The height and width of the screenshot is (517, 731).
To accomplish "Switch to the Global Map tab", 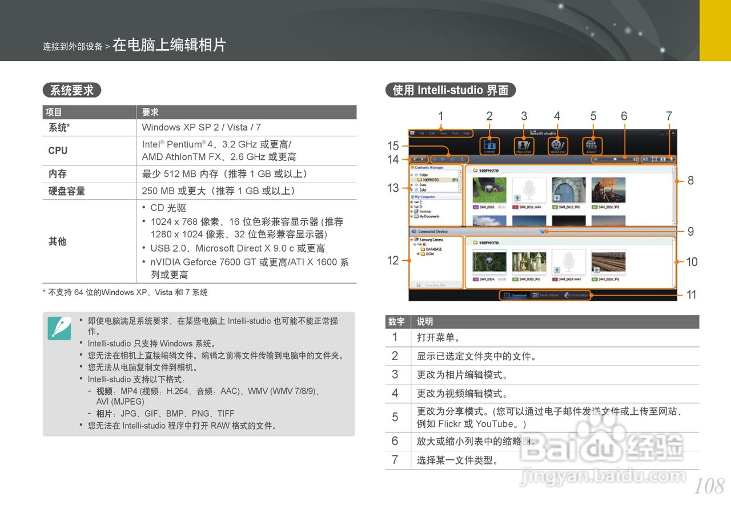I will pyautogui.click(x=576, y=296).
